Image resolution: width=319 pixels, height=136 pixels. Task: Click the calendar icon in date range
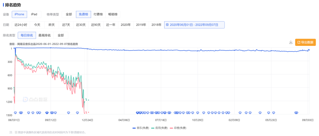pos(167,25)
